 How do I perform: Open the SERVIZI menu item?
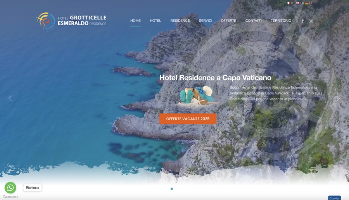(x=205, y=21)
